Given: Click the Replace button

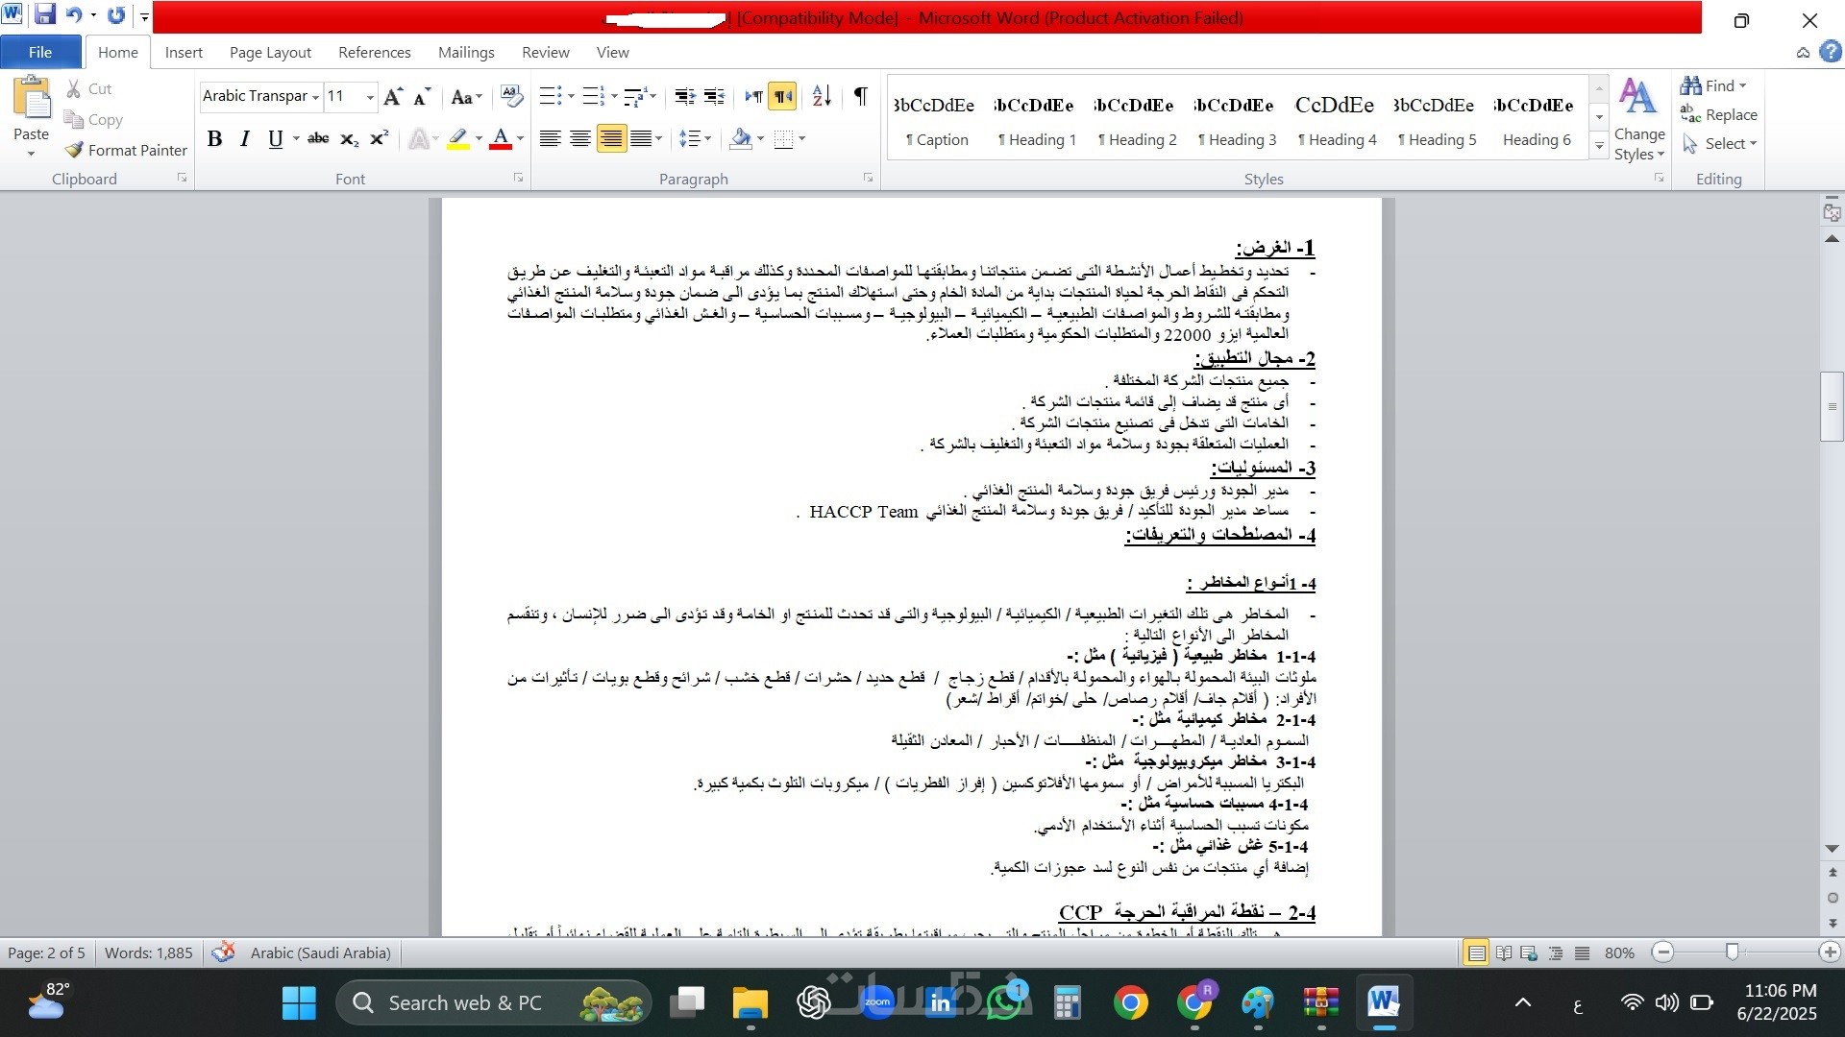Looking at the screenshot, I should 1720,114.
